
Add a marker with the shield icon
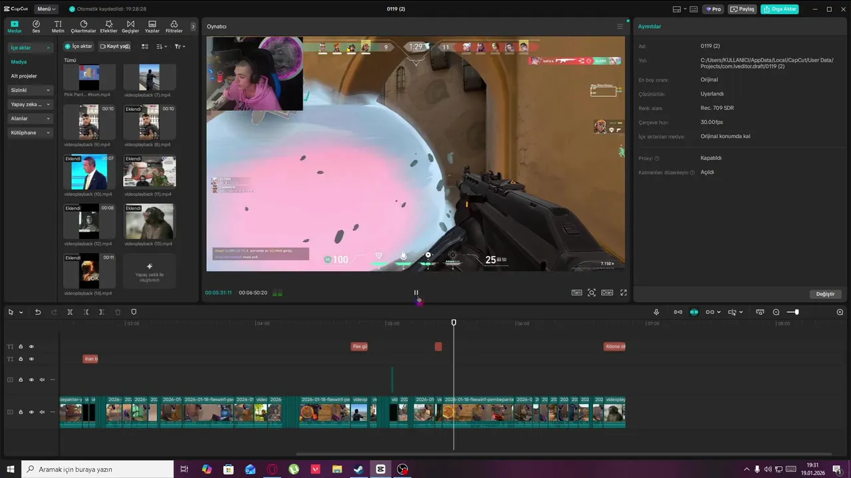(134, 312)
